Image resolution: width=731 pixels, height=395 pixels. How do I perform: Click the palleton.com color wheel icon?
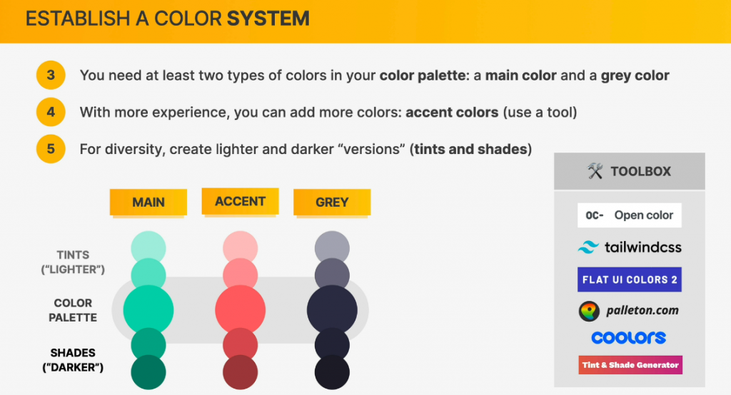[589, 311]
